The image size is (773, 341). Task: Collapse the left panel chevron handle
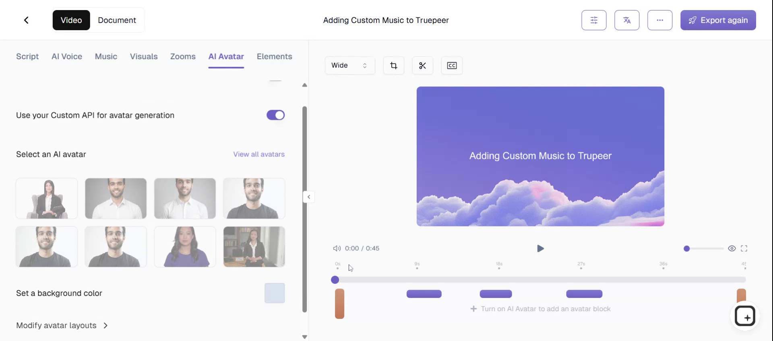309,197
